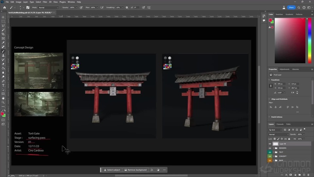Select the Healing Brush tool
Image resolution: width=314 pixels, height=177 pixels.
[3, 47]
